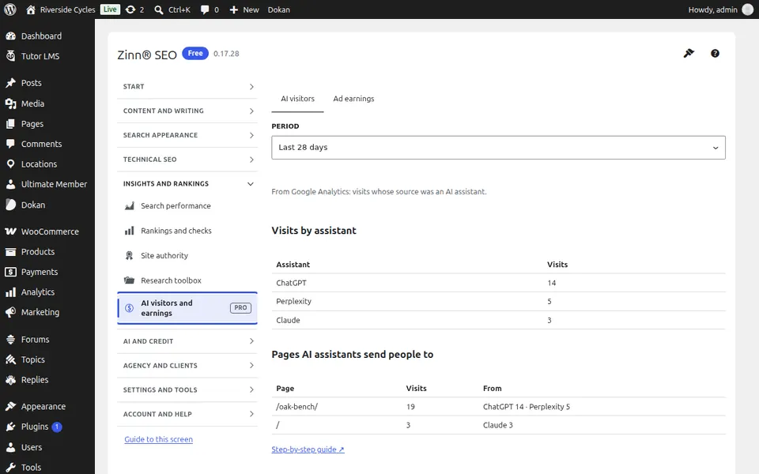Image resolution: width=759 pixels, height=474 pixels.
Task: Expand Search Appearance section
Action: tap(187, 135)
